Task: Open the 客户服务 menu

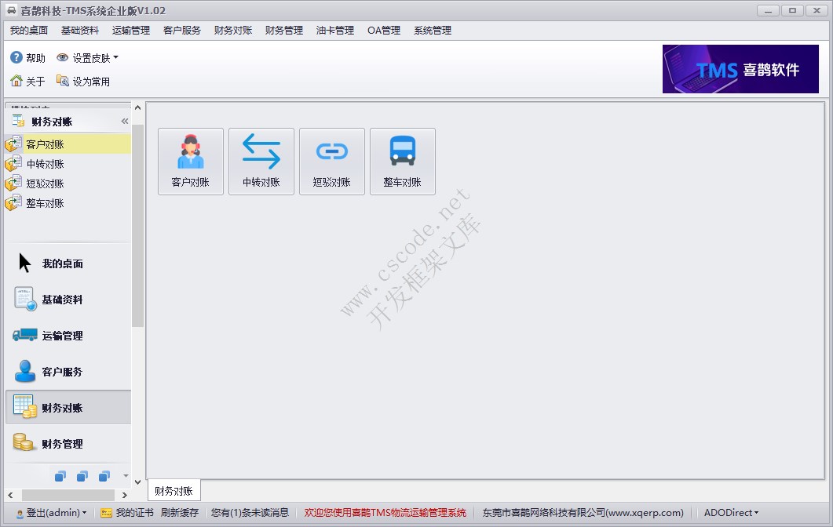Action: point(181,31)
